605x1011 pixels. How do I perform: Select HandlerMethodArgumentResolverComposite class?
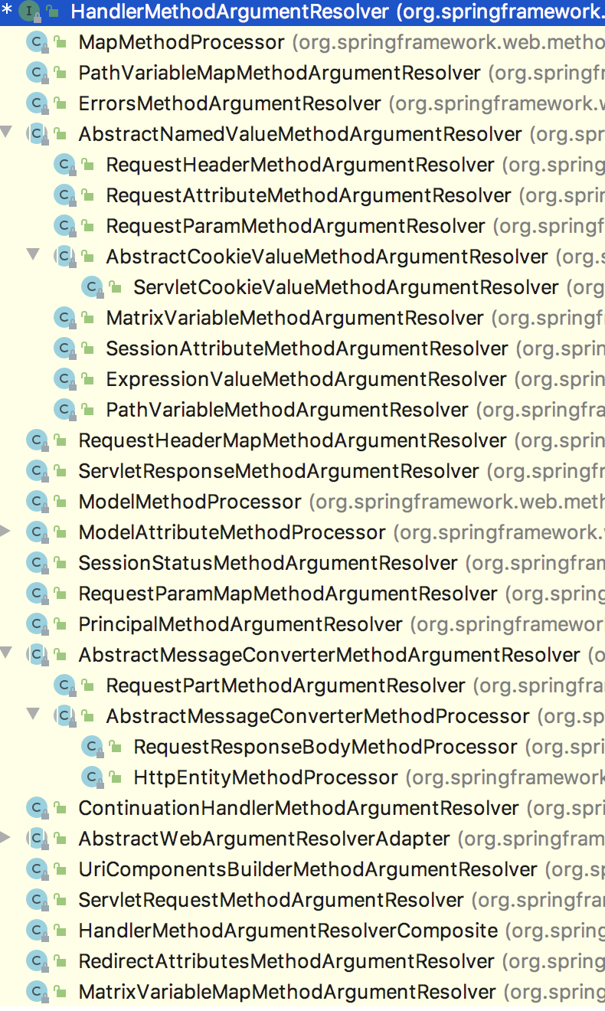288,931
